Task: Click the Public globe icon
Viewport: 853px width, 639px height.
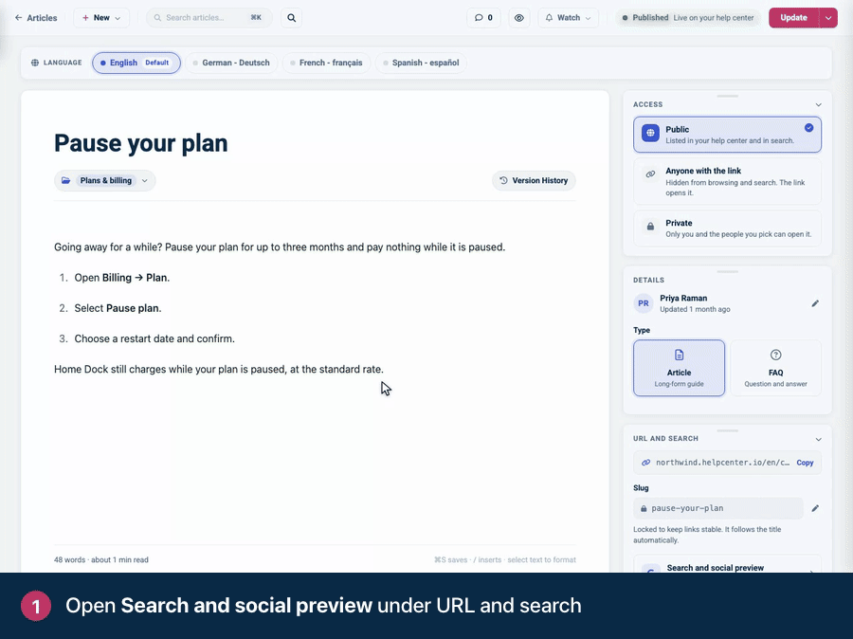Action: click(x=650, y=133)
